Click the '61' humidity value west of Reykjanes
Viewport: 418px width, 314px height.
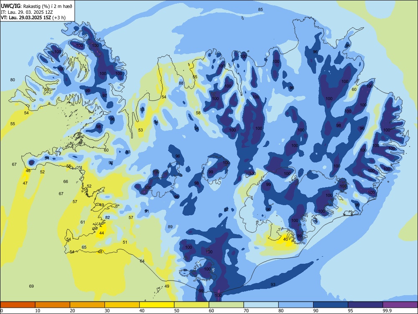pyautogui.click(x=83, y=222)
